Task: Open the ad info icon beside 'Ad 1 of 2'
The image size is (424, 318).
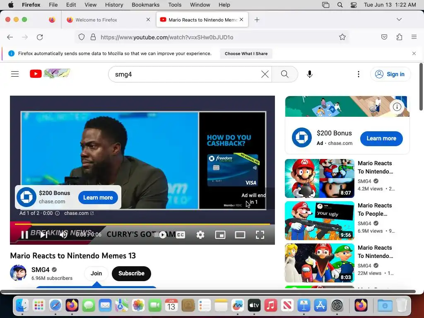Action: (x=57, y=213)
